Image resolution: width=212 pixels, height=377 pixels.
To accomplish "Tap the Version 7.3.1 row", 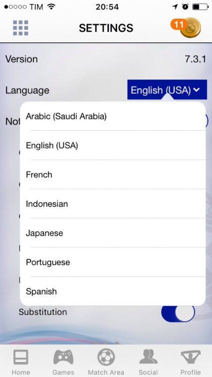I will (x=106, y=59).
